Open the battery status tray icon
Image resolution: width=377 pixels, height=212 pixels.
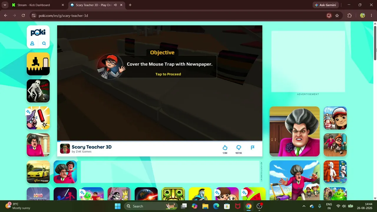(350, 206)
